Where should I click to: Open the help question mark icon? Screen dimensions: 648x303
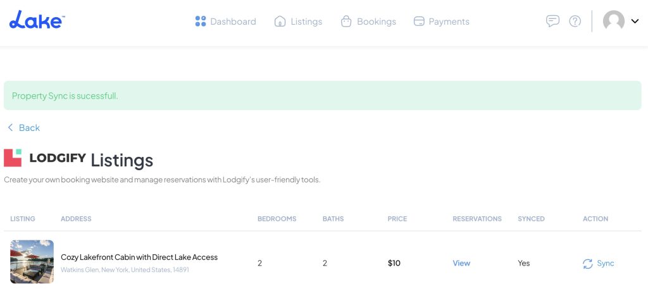coord(575,21)
